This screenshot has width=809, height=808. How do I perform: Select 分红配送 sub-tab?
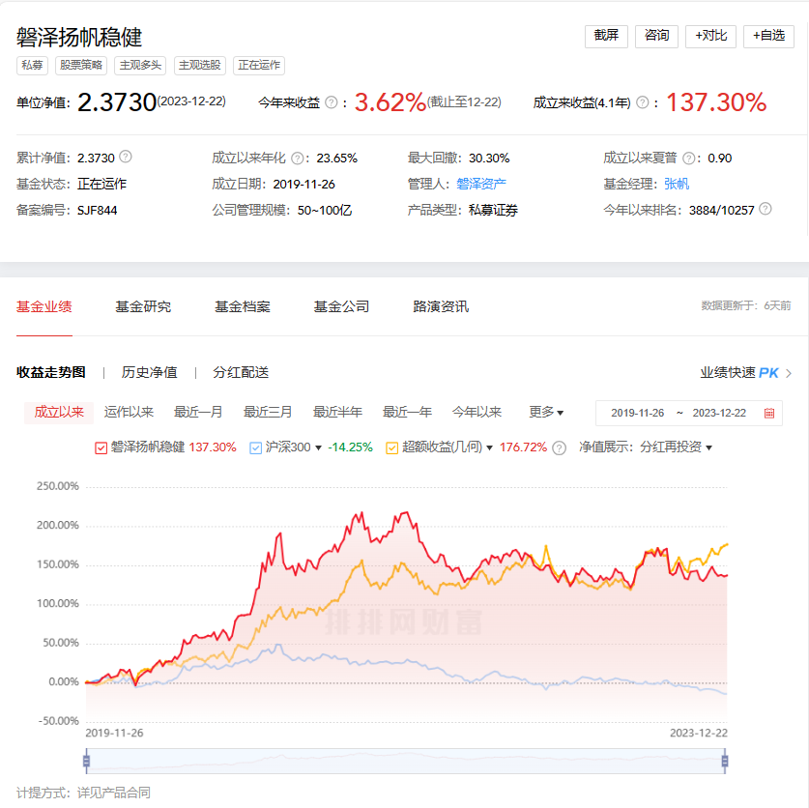241,372
